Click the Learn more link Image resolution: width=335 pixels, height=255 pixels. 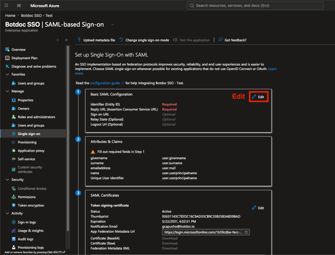click(272, 69)
